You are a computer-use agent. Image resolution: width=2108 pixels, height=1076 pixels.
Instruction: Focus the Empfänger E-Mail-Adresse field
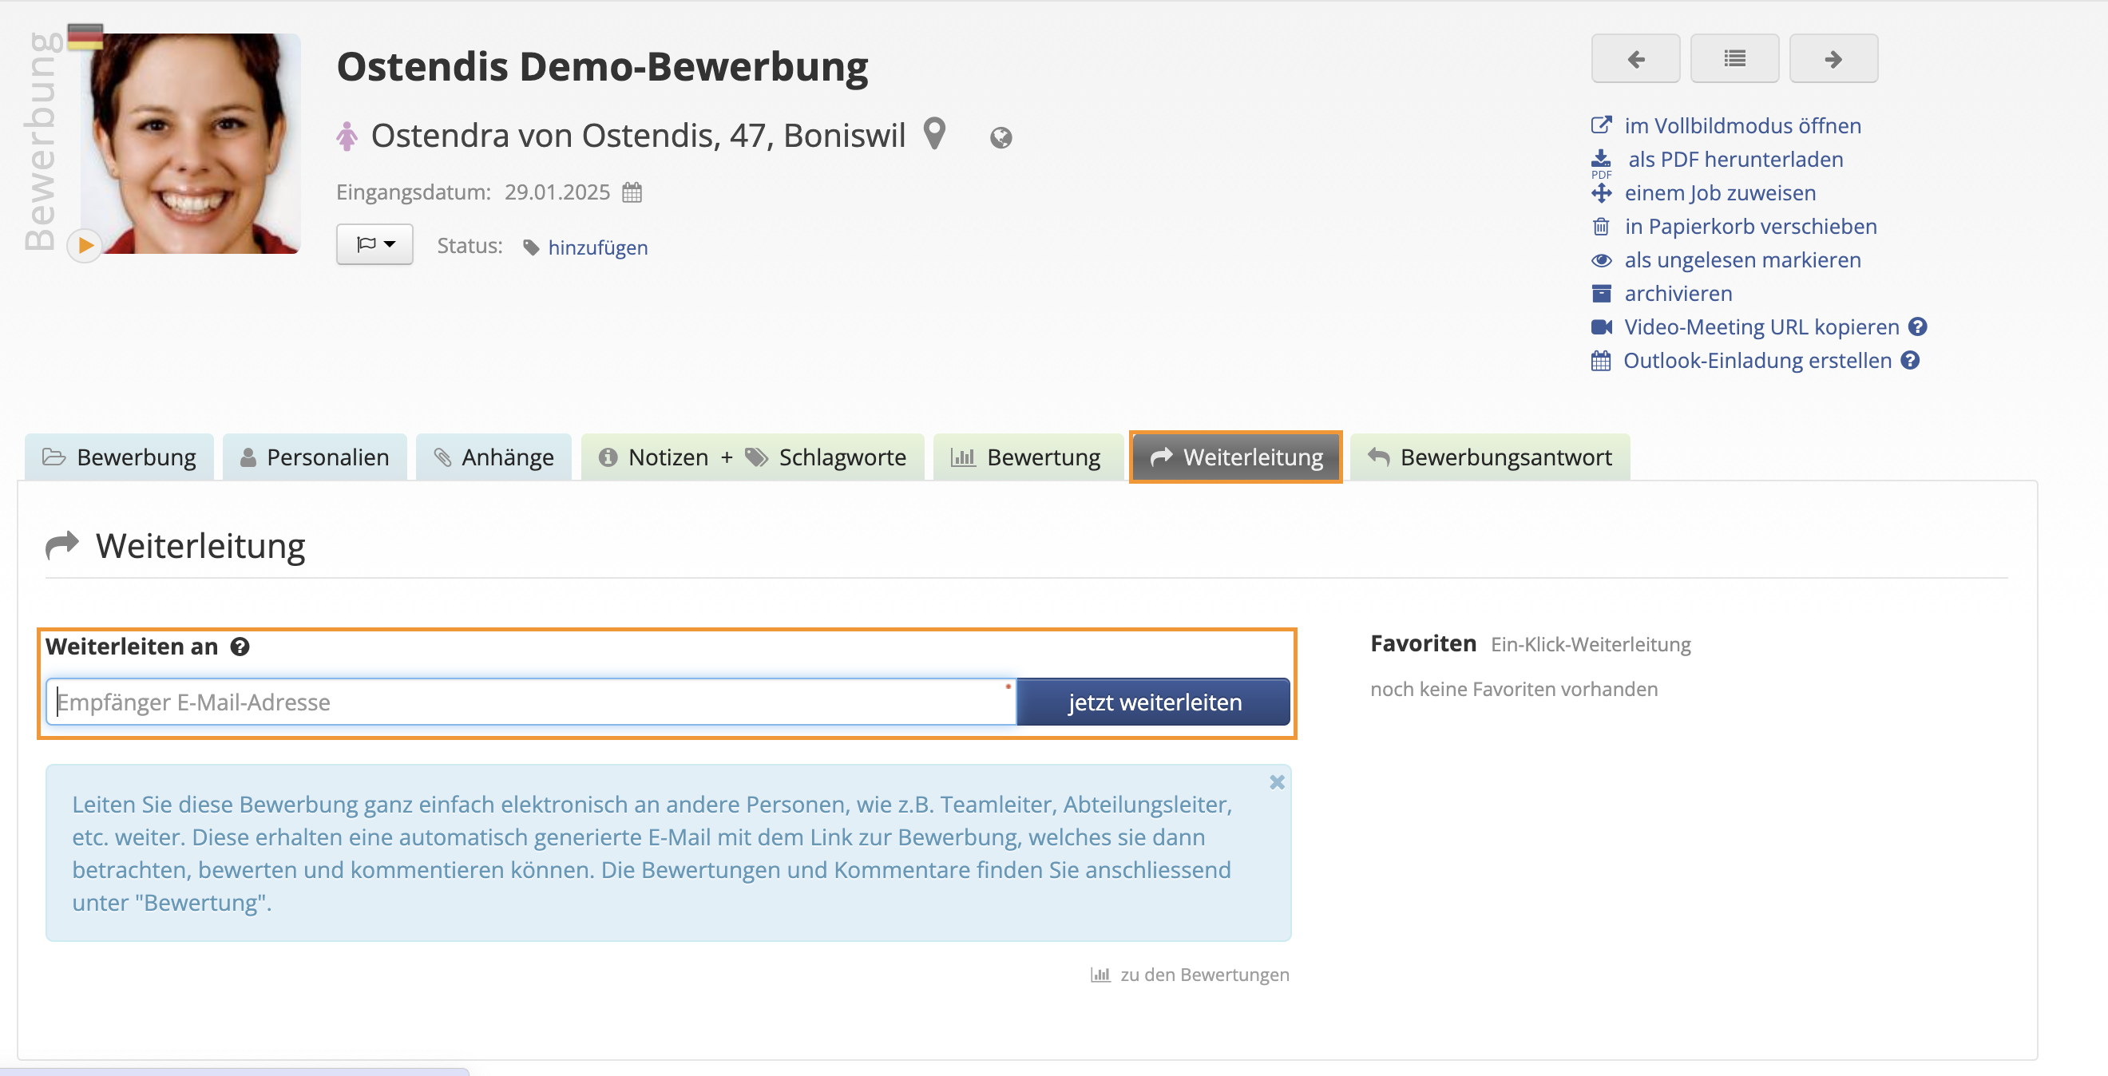(x=531, y=702)
